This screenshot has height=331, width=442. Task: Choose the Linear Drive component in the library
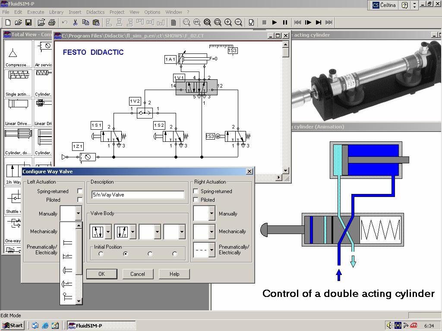click(x=18, y=112)
